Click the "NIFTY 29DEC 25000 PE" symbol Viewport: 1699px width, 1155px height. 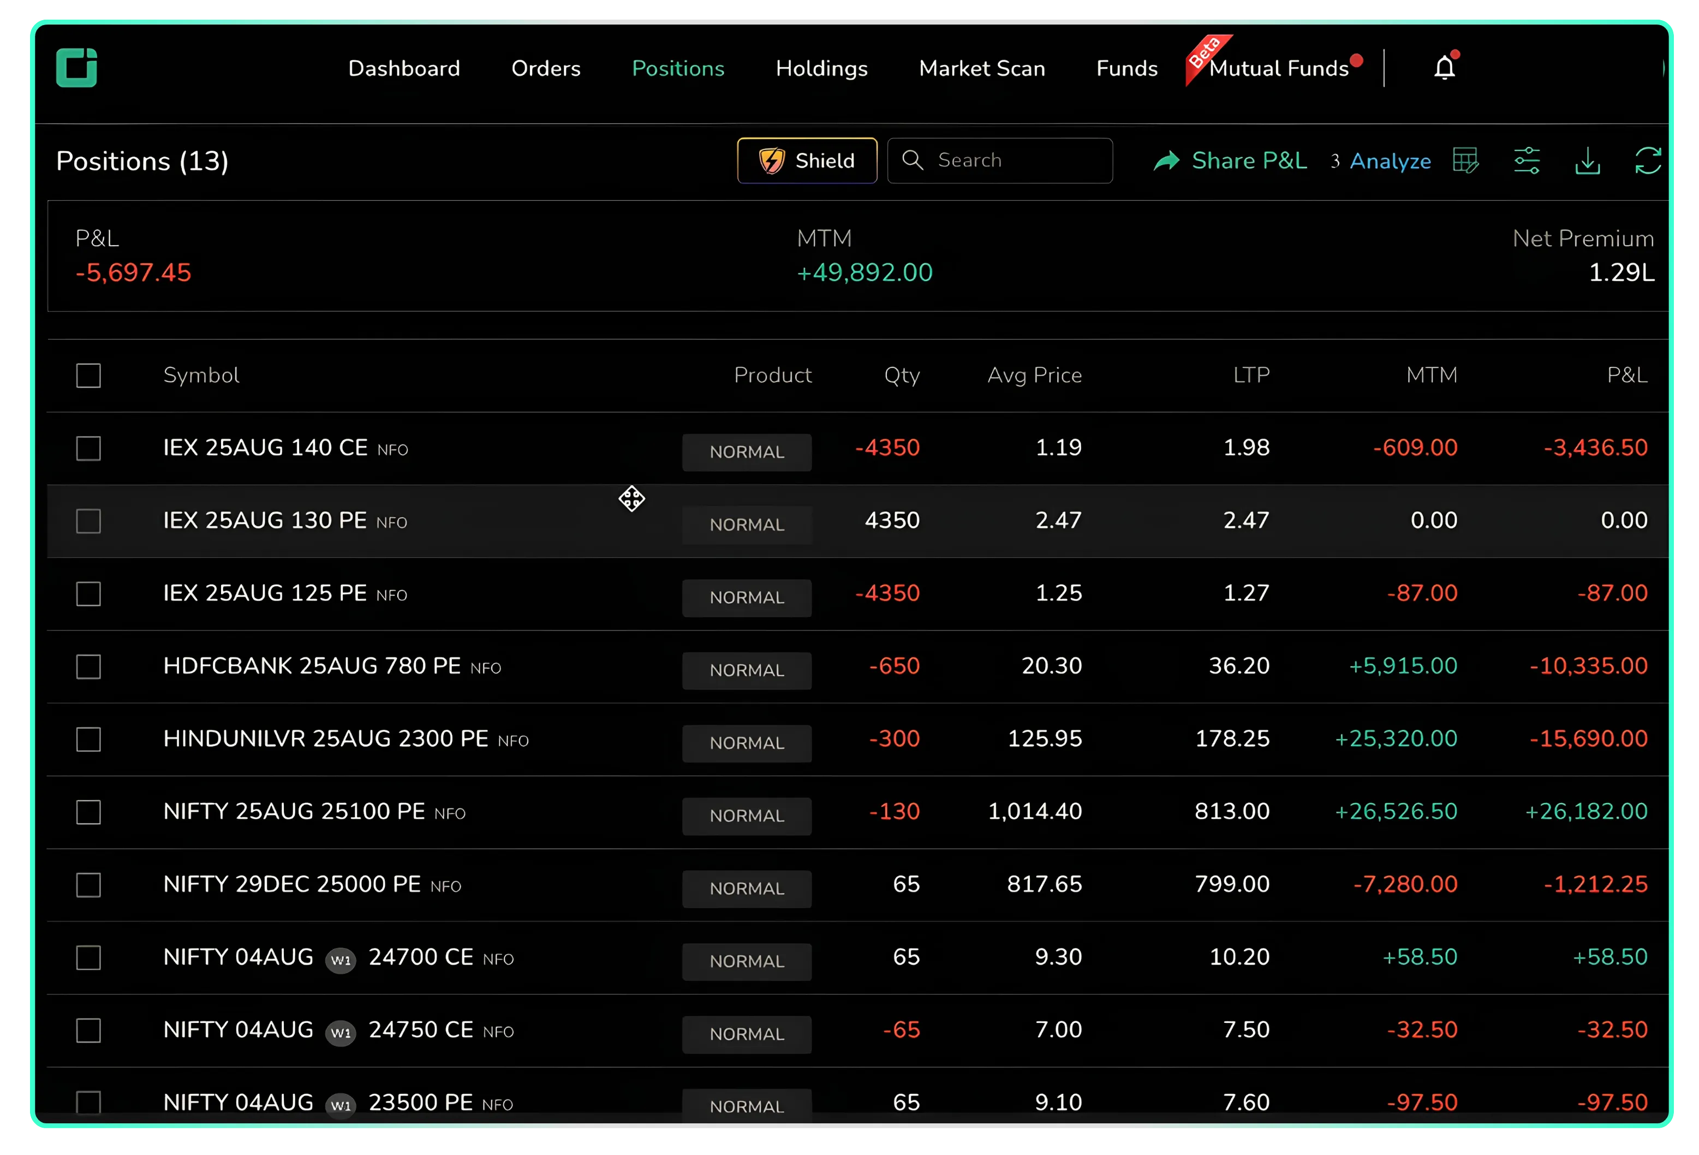click(x=291, y=884)
